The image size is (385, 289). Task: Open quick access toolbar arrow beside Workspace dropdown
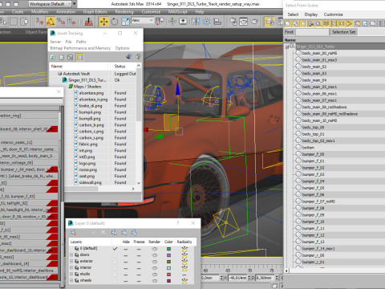pyautogui.click(x=75, y=4)
